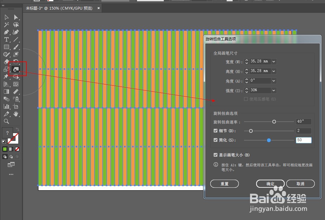Activate the Magic Wand tool
325x220 pixels.
(7, 25)
